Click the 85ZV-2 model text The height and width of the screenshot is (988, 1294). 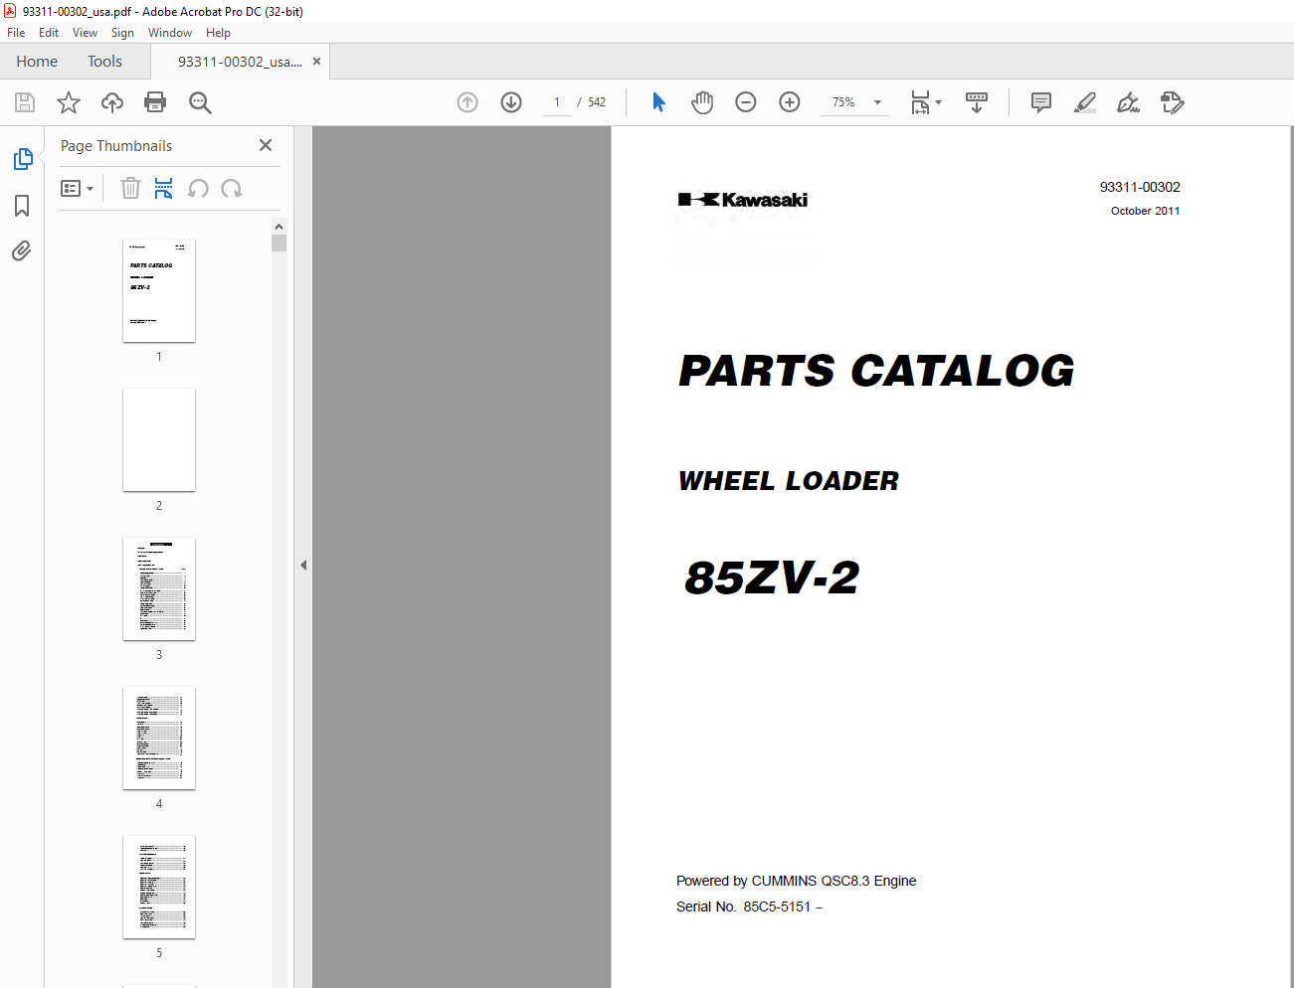(772, 577)
